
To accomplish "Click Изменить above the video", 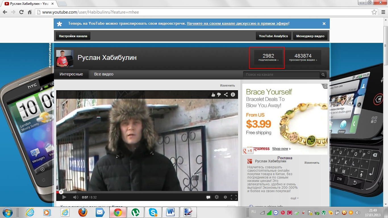I will (228, 85).
